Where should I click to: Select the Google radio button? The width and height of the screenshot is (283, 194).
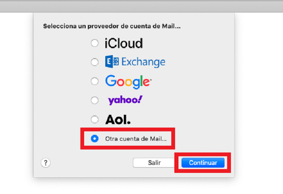coord(95,81)
